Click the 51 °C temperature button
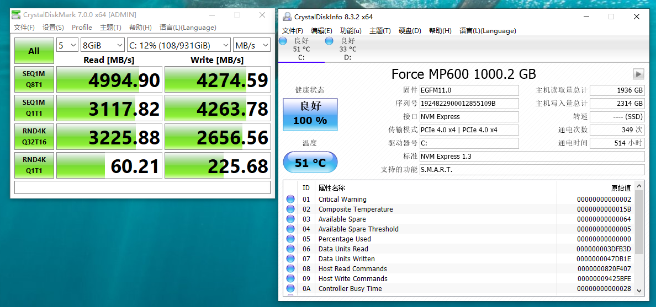 click(310, 163)
